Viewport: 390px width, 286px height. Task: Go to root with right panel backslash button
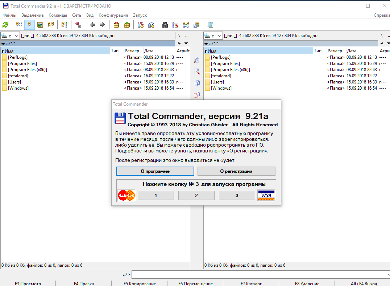[x=382, y=36]
